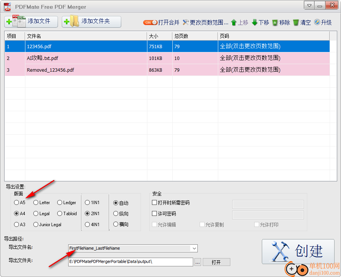Click the Create (创建) button

tap(298, 252)
